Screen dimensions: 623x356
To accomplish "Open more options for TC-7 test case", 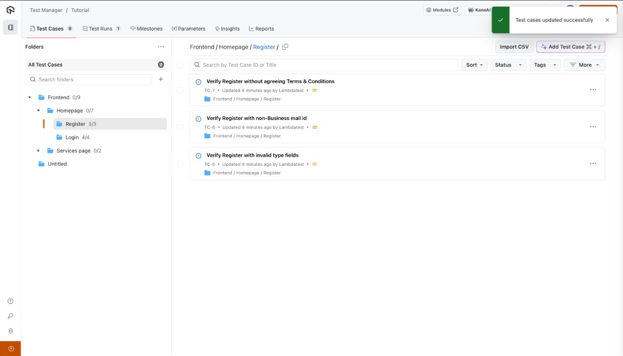I will coord(593,90).
